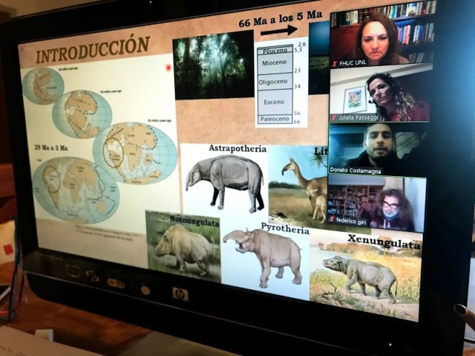The image size is (475, 356).
Task: Click the 'Xenungulata' heading text
Action: pyautogui.click(x=384, y=242)
